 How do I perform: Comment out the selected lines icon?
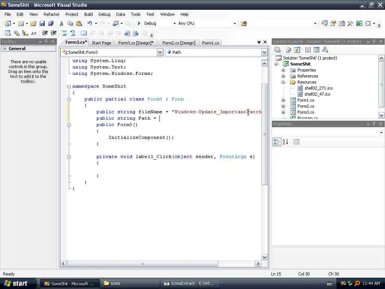pyautogui.click(x=64, y=33)
